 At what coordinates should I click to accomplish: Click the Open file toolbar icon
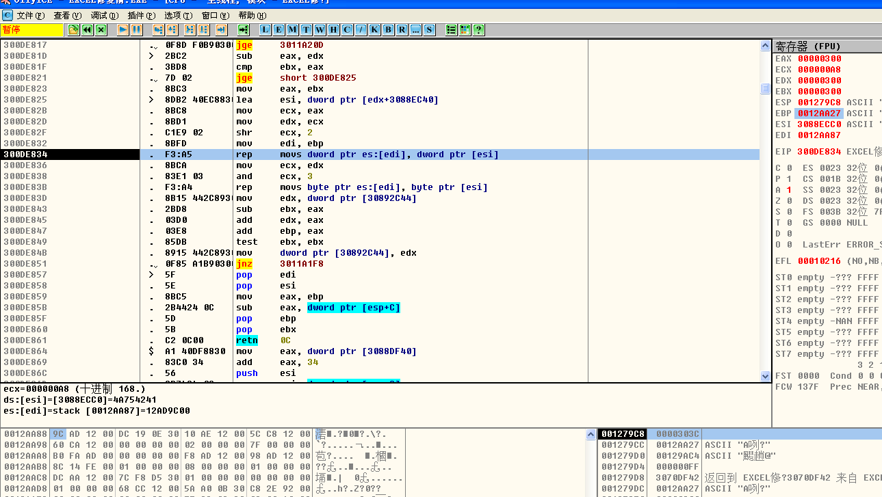pyautogui.click(x=73, y=29)
